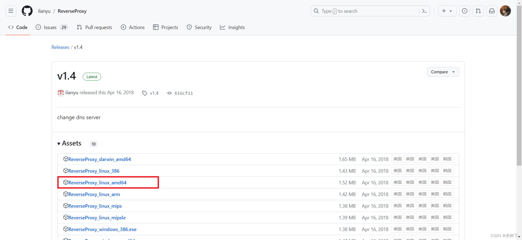Open commit 616cf11 link

pos(180,93)
